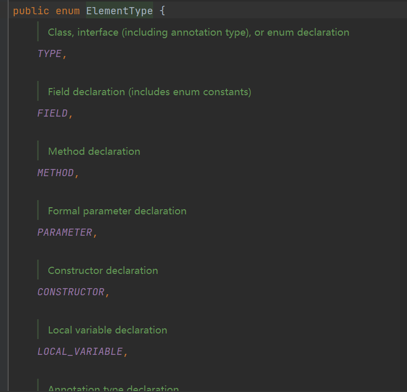Click the comma after LOCAL_VARIABLE
Viewport: 407px width, 392px height.
tap(126, 352)
